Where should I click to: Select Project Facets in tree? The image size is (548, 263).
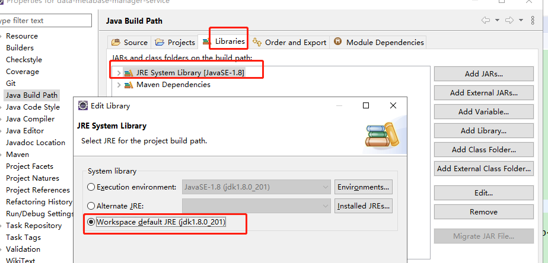coord(30,166)
